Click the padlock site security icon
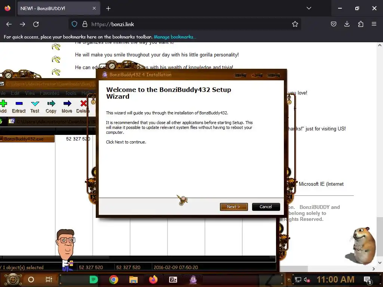 [85, 24]
